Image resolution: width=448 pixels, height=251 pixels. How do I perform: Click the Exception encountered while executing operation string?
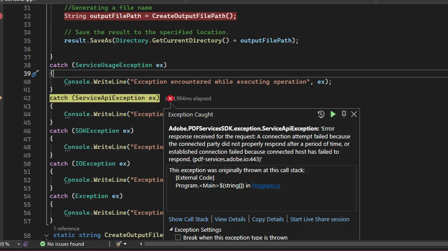pos(220,82)
